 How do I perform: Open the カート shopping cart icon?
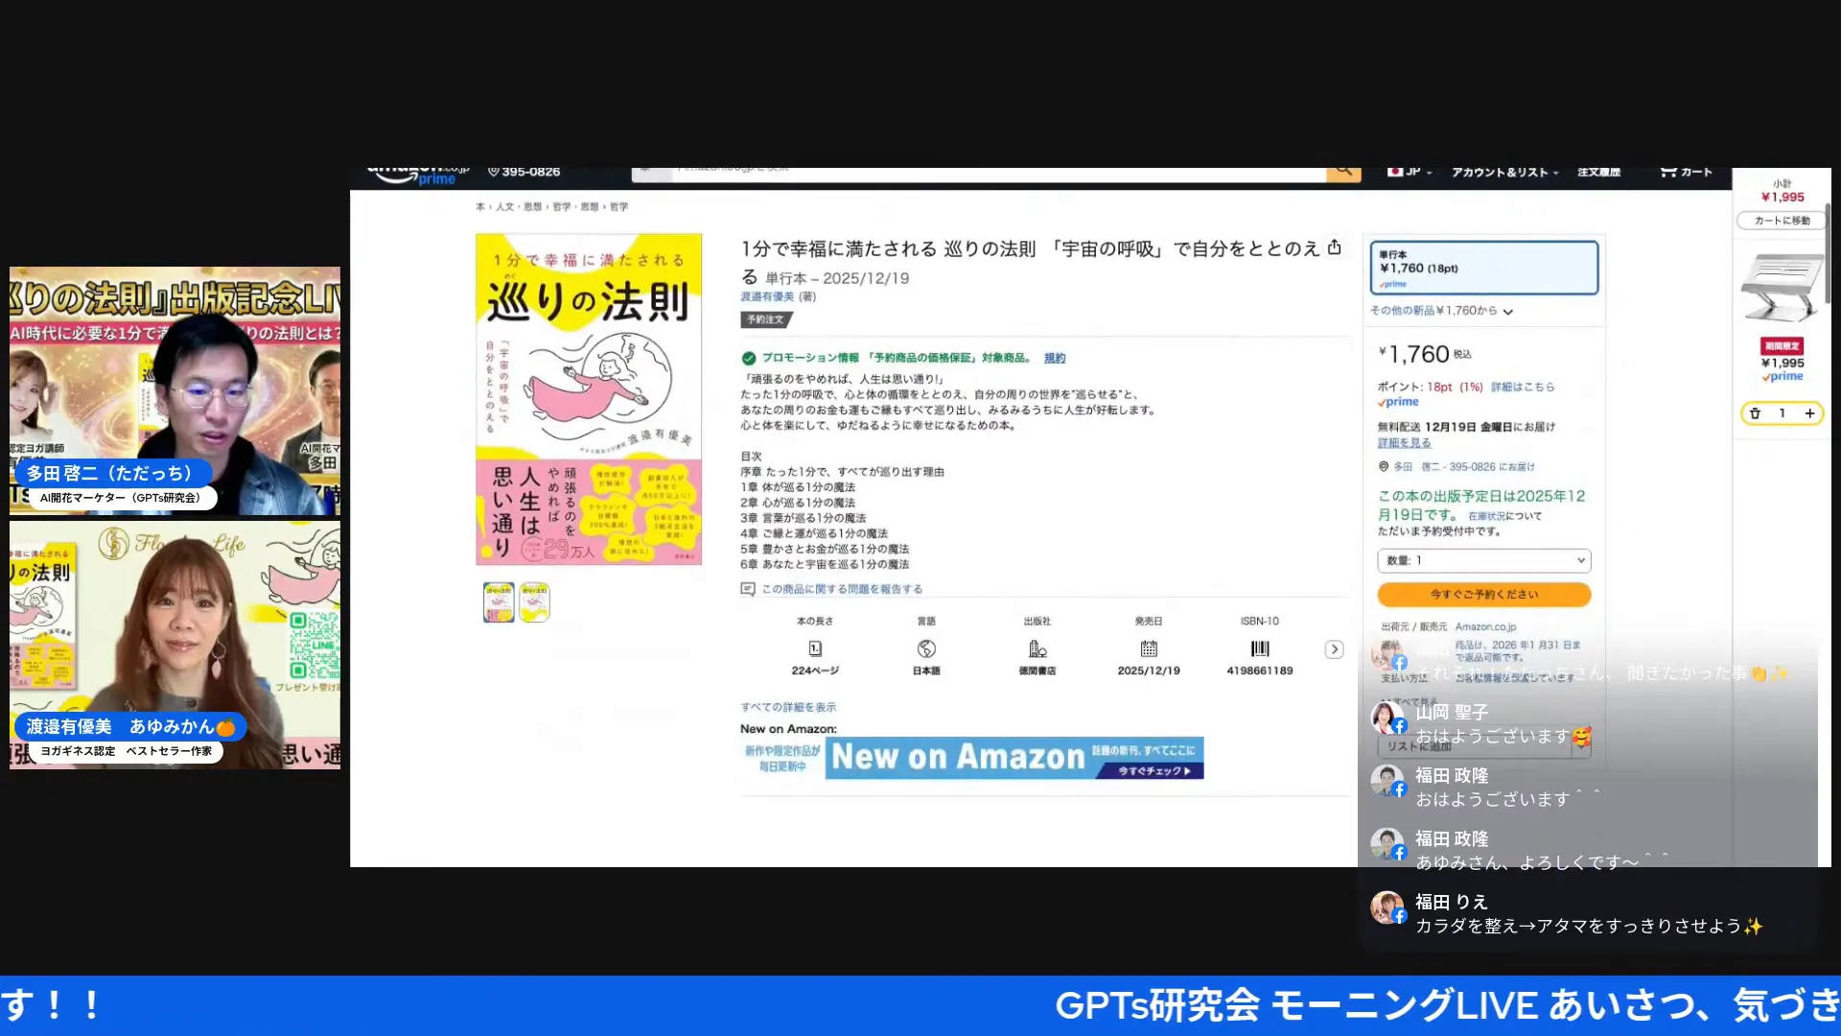(1676, 171)
